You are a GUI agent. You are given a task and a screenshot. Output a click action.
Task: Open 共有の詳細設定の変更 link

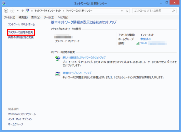pyautogui.click(x=21, y=37)
